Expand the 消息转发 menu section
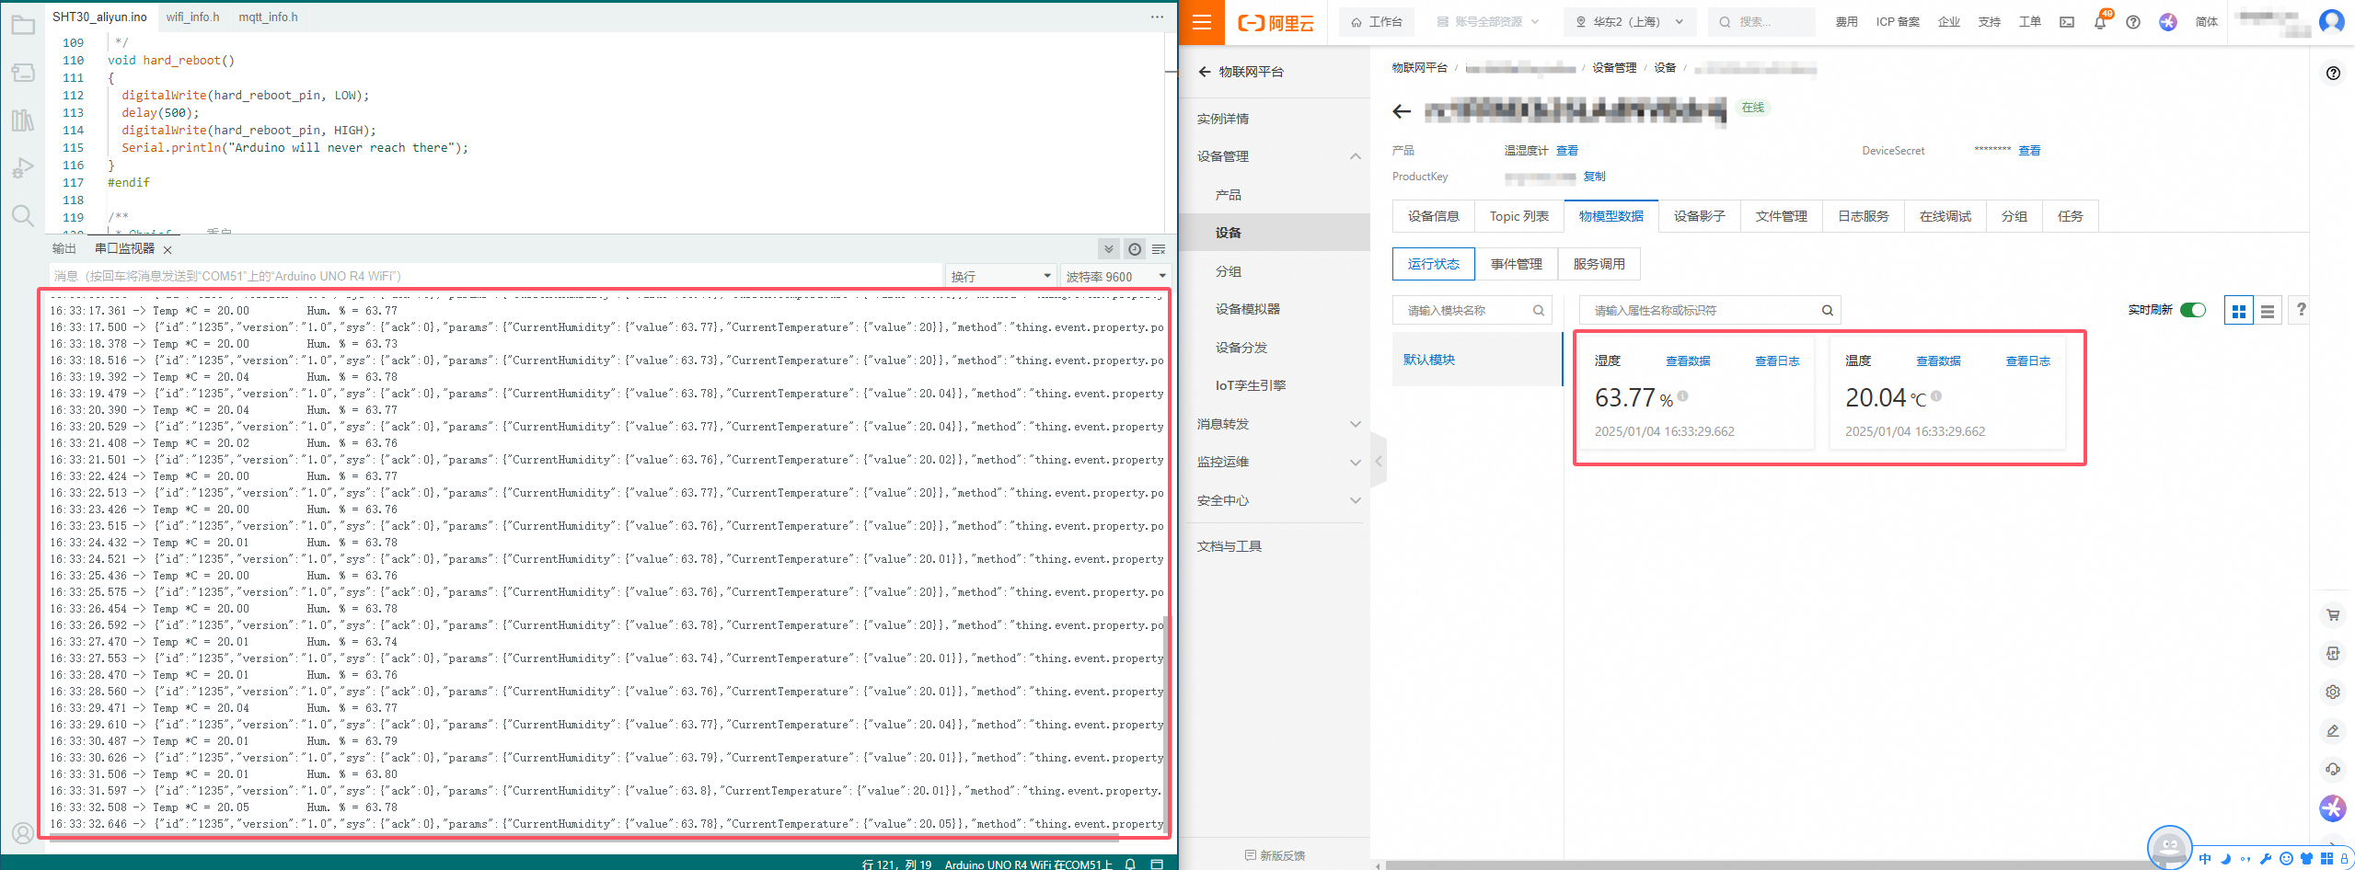 tap(1277, 424)
